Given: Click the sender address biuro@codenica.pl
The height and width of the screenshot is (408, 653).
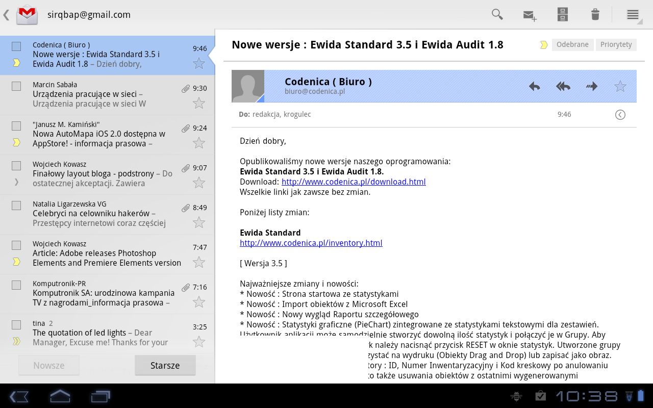Looking at the screenshot, I should (x=315, y=92).
